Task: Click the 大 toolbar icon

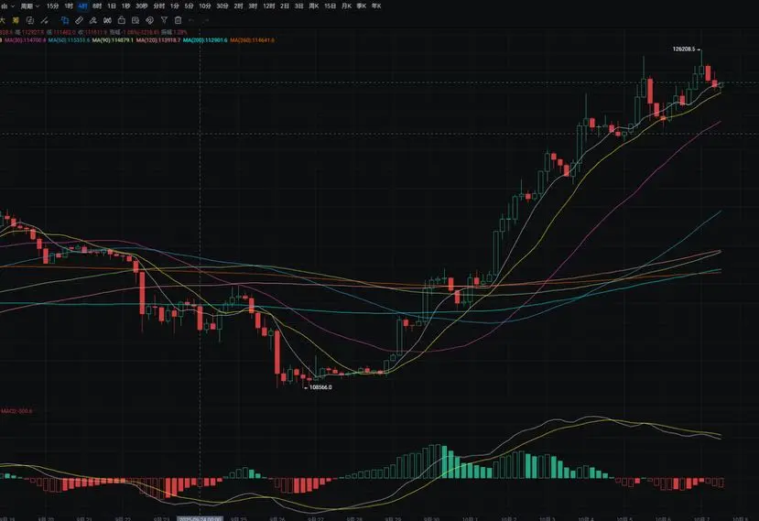Action: pos(3,20)
